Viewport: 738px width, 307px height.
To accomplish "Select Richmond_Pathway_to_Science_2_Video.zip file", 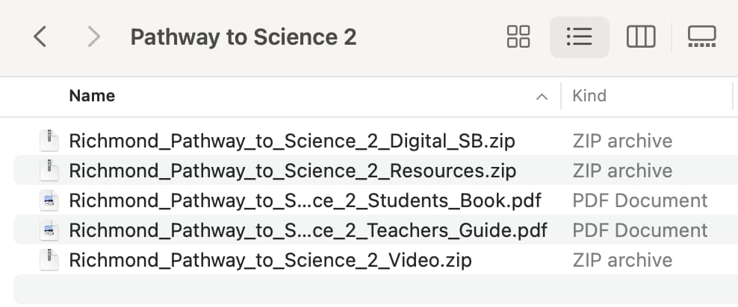I will pos(270,260).
